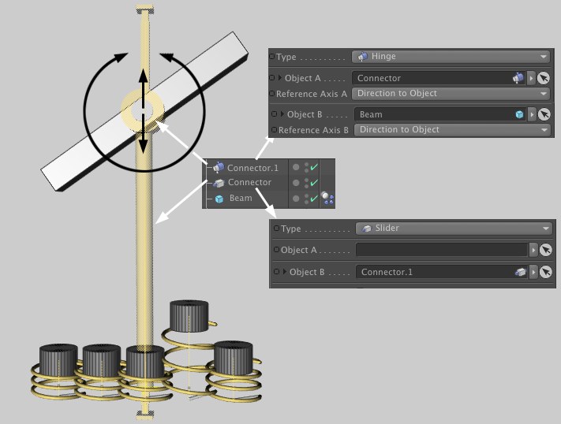Toggle the green enable checkmark for Connector.1
Screen dimensions: 561x424
(x=315, y=168)
